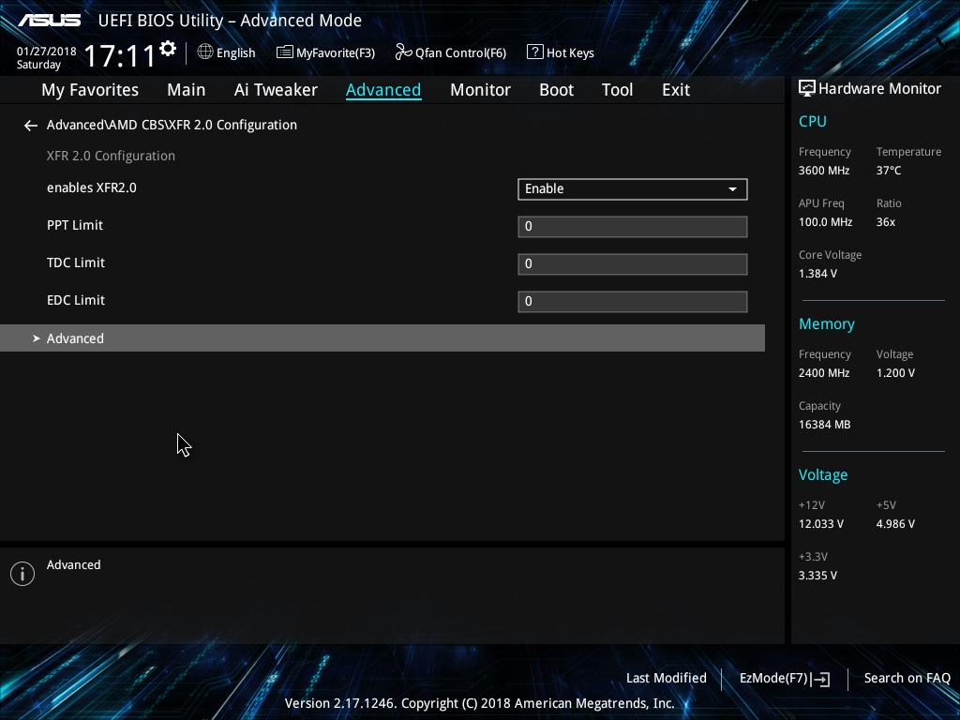
Task: Open the Main tab
Action: coord(187,90)
